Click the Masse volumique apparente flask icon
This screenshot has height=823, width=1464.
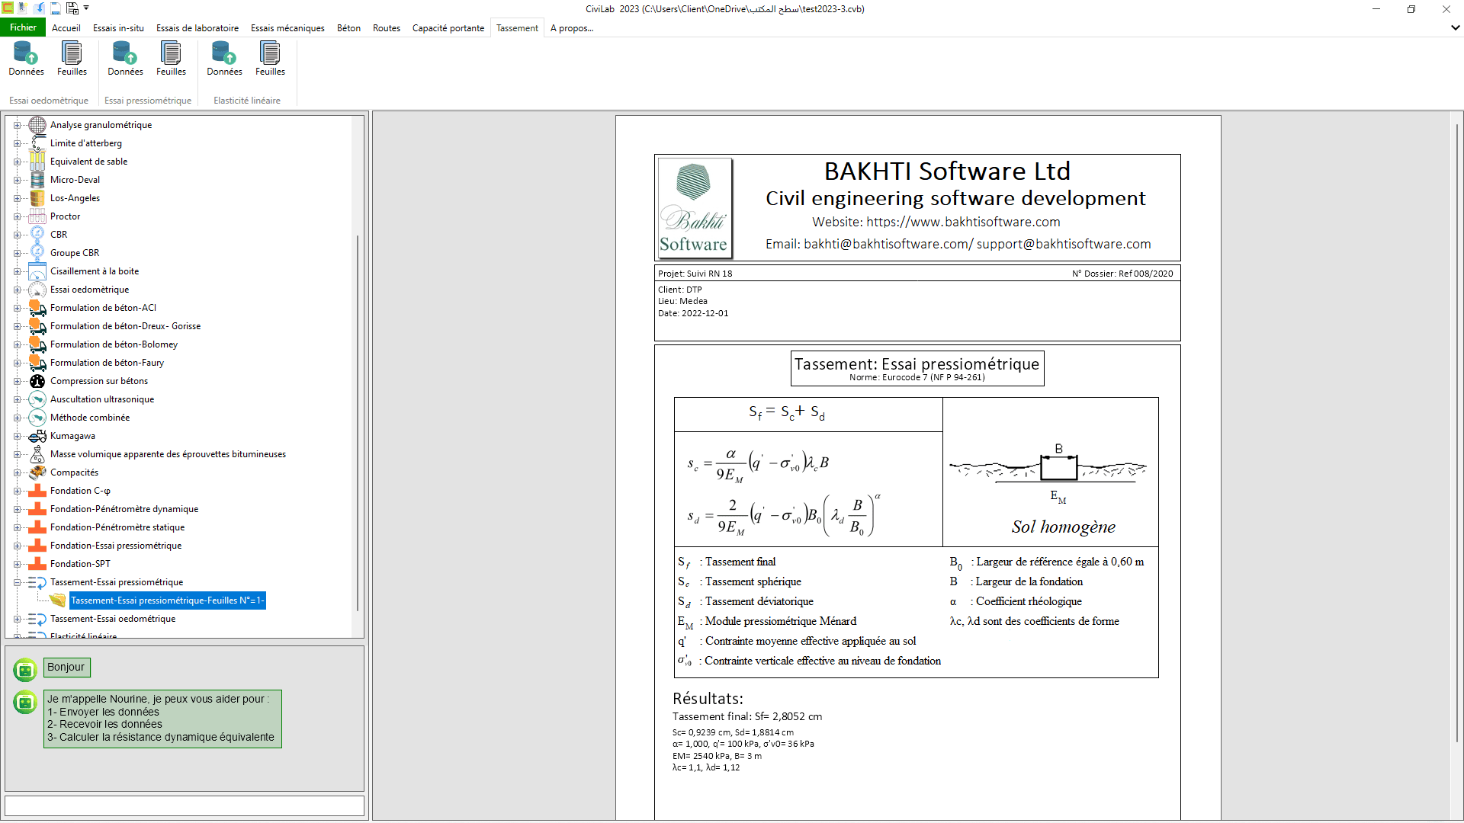pos(37,454)
